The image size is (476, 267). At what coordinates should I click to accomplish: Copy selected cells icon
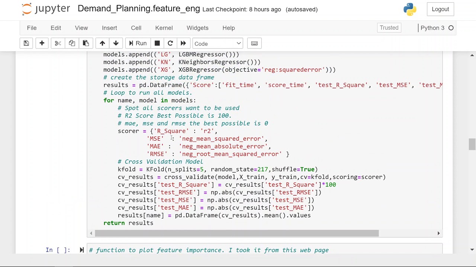tap(72, 43)
